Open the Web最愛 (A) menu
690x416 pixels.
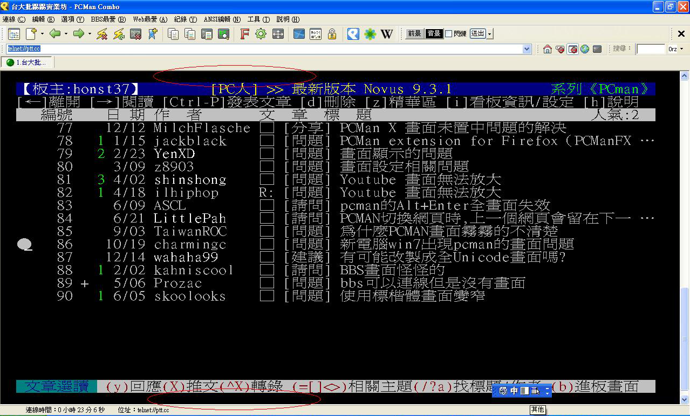click(x=150, y=19)
